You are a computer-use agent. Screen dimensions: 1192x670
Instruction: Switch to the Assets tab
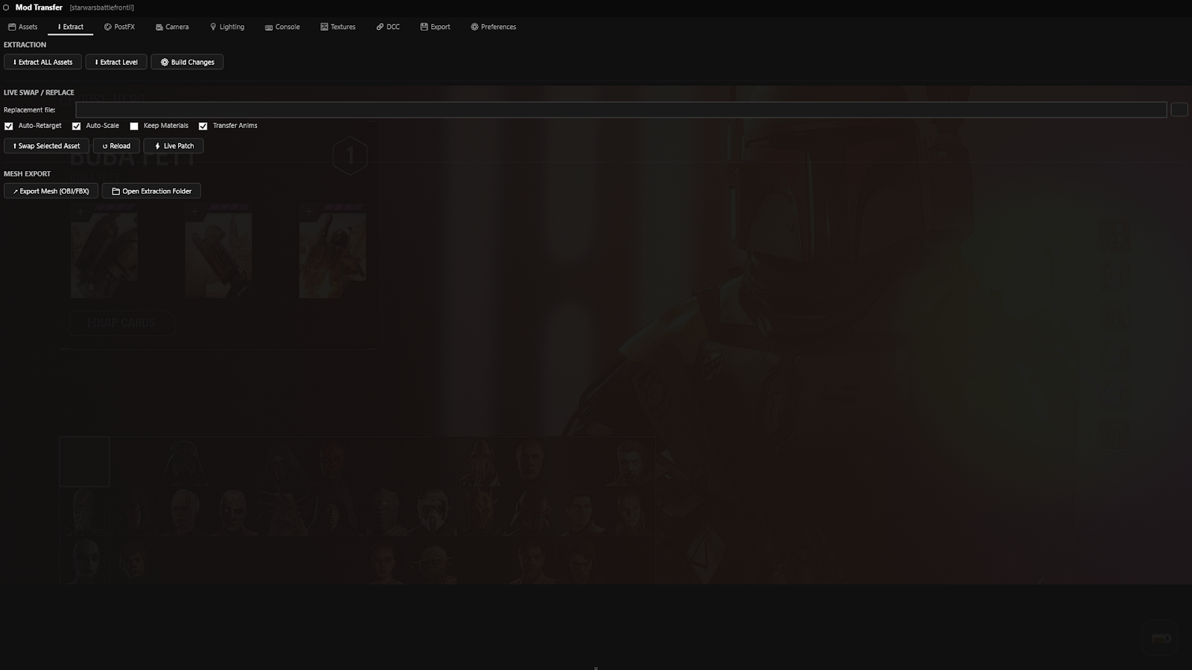click(x=23, y=27)
